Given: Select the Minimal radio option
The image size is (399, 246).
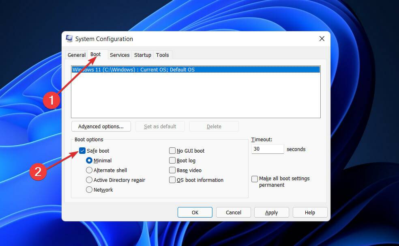Looking at the screenshot, I should pyautogui.click(x=89, y=160).
